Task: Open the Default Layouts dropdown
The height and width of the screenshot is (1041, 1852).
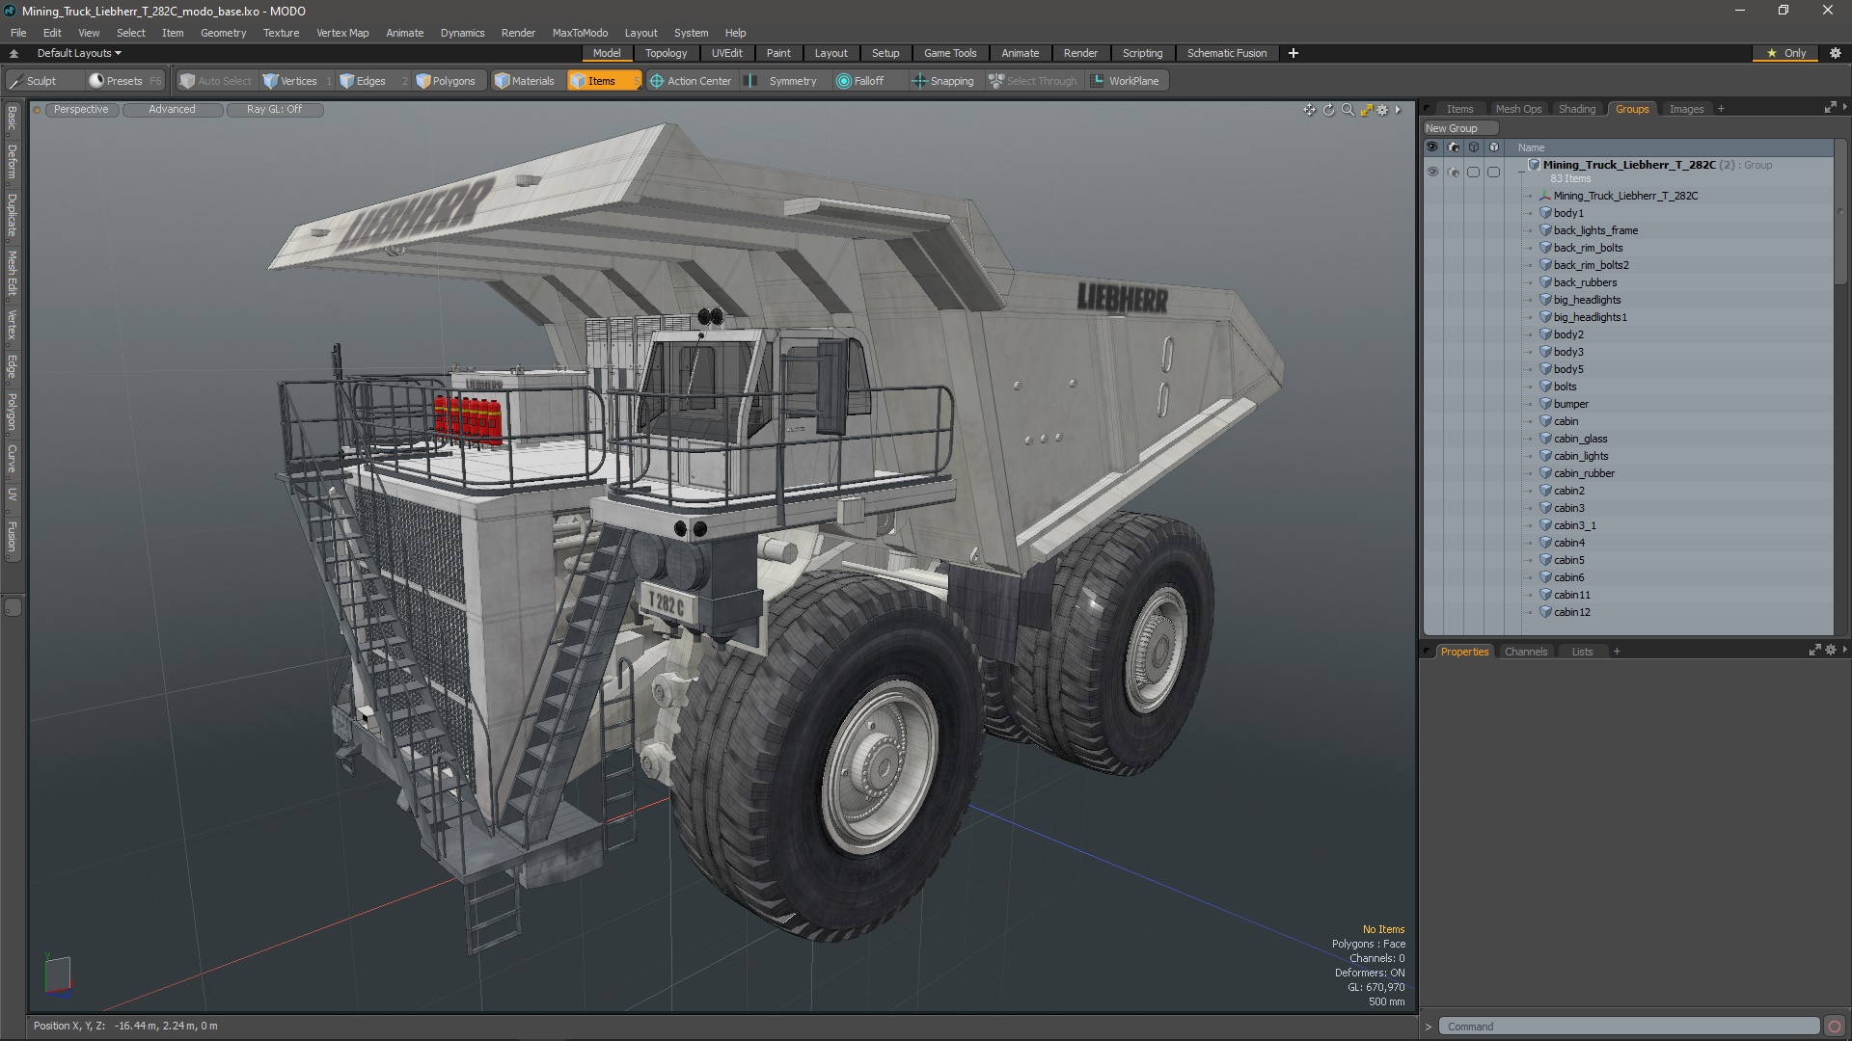Action: [79, 53]
